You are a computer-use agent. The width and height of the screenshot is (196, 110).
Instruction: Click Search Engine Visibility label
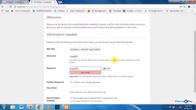pyautogui.click(x=53, y=99)
